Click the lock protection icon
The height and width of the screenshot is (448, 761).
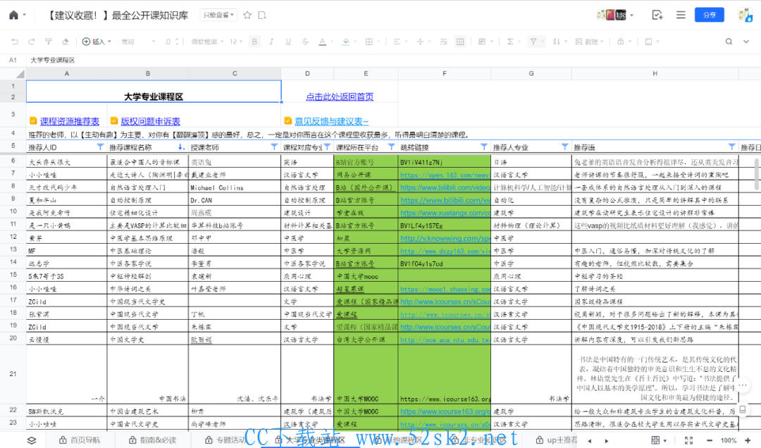click(620, 42)
